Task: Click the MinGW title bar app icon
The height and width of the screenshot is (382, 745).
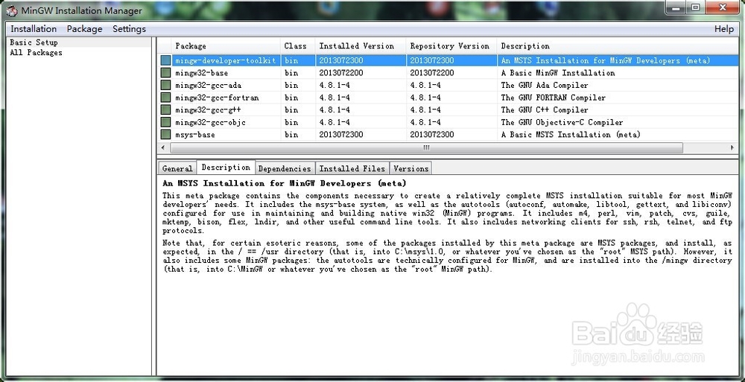Action: 13,10
